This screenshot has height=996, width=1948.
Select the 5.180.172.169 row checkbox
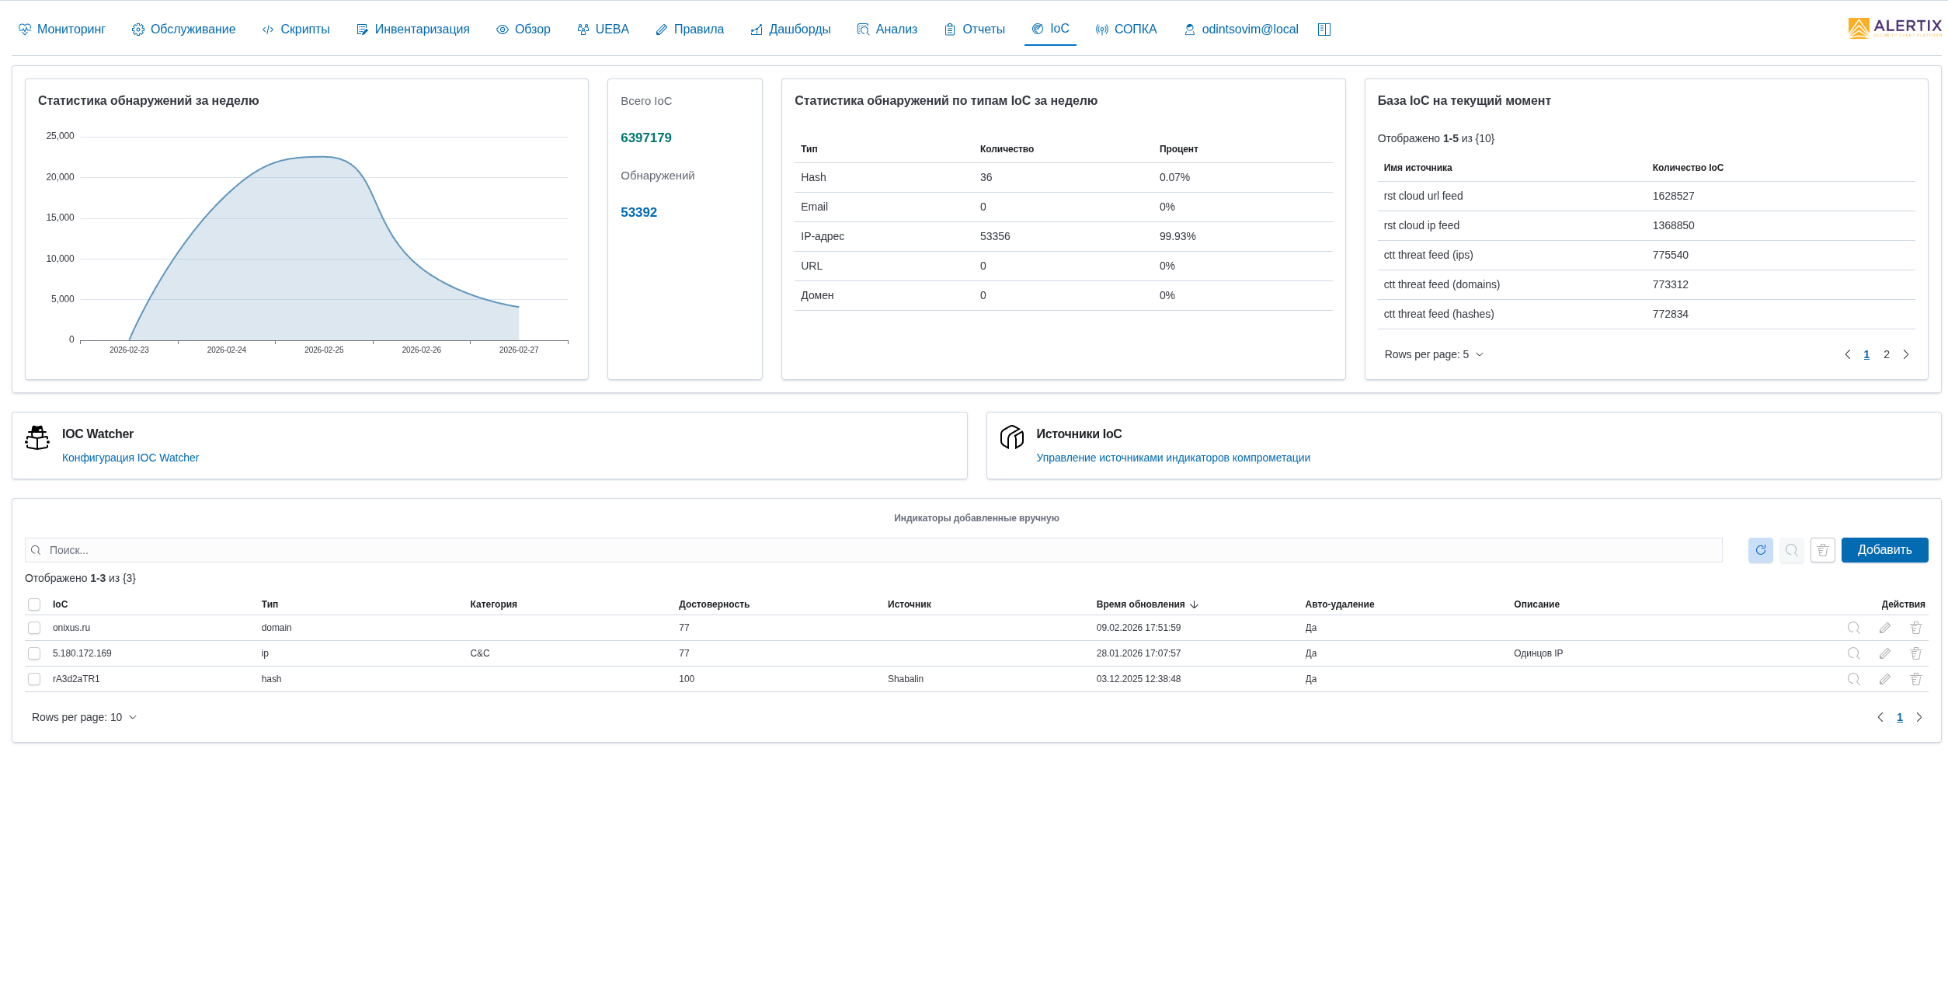pyautogui.click(x=34, y=653)
